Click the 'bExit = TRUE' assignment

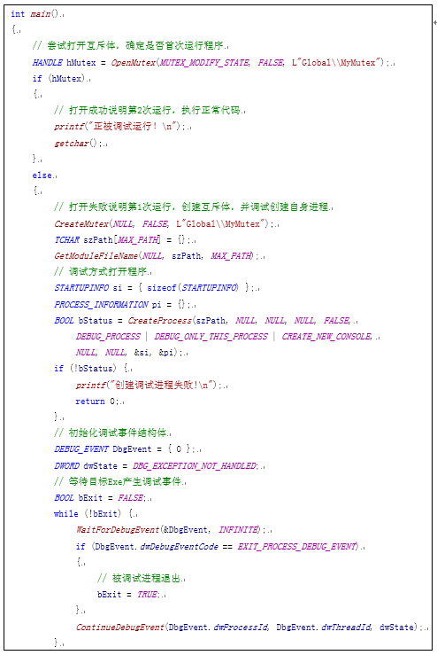pyautogui.click(x=128, y=594)
